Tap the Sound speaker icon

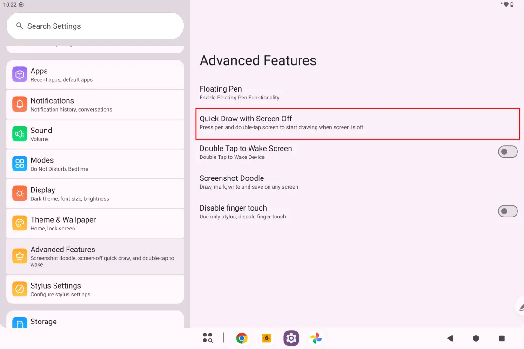(20, 134)
